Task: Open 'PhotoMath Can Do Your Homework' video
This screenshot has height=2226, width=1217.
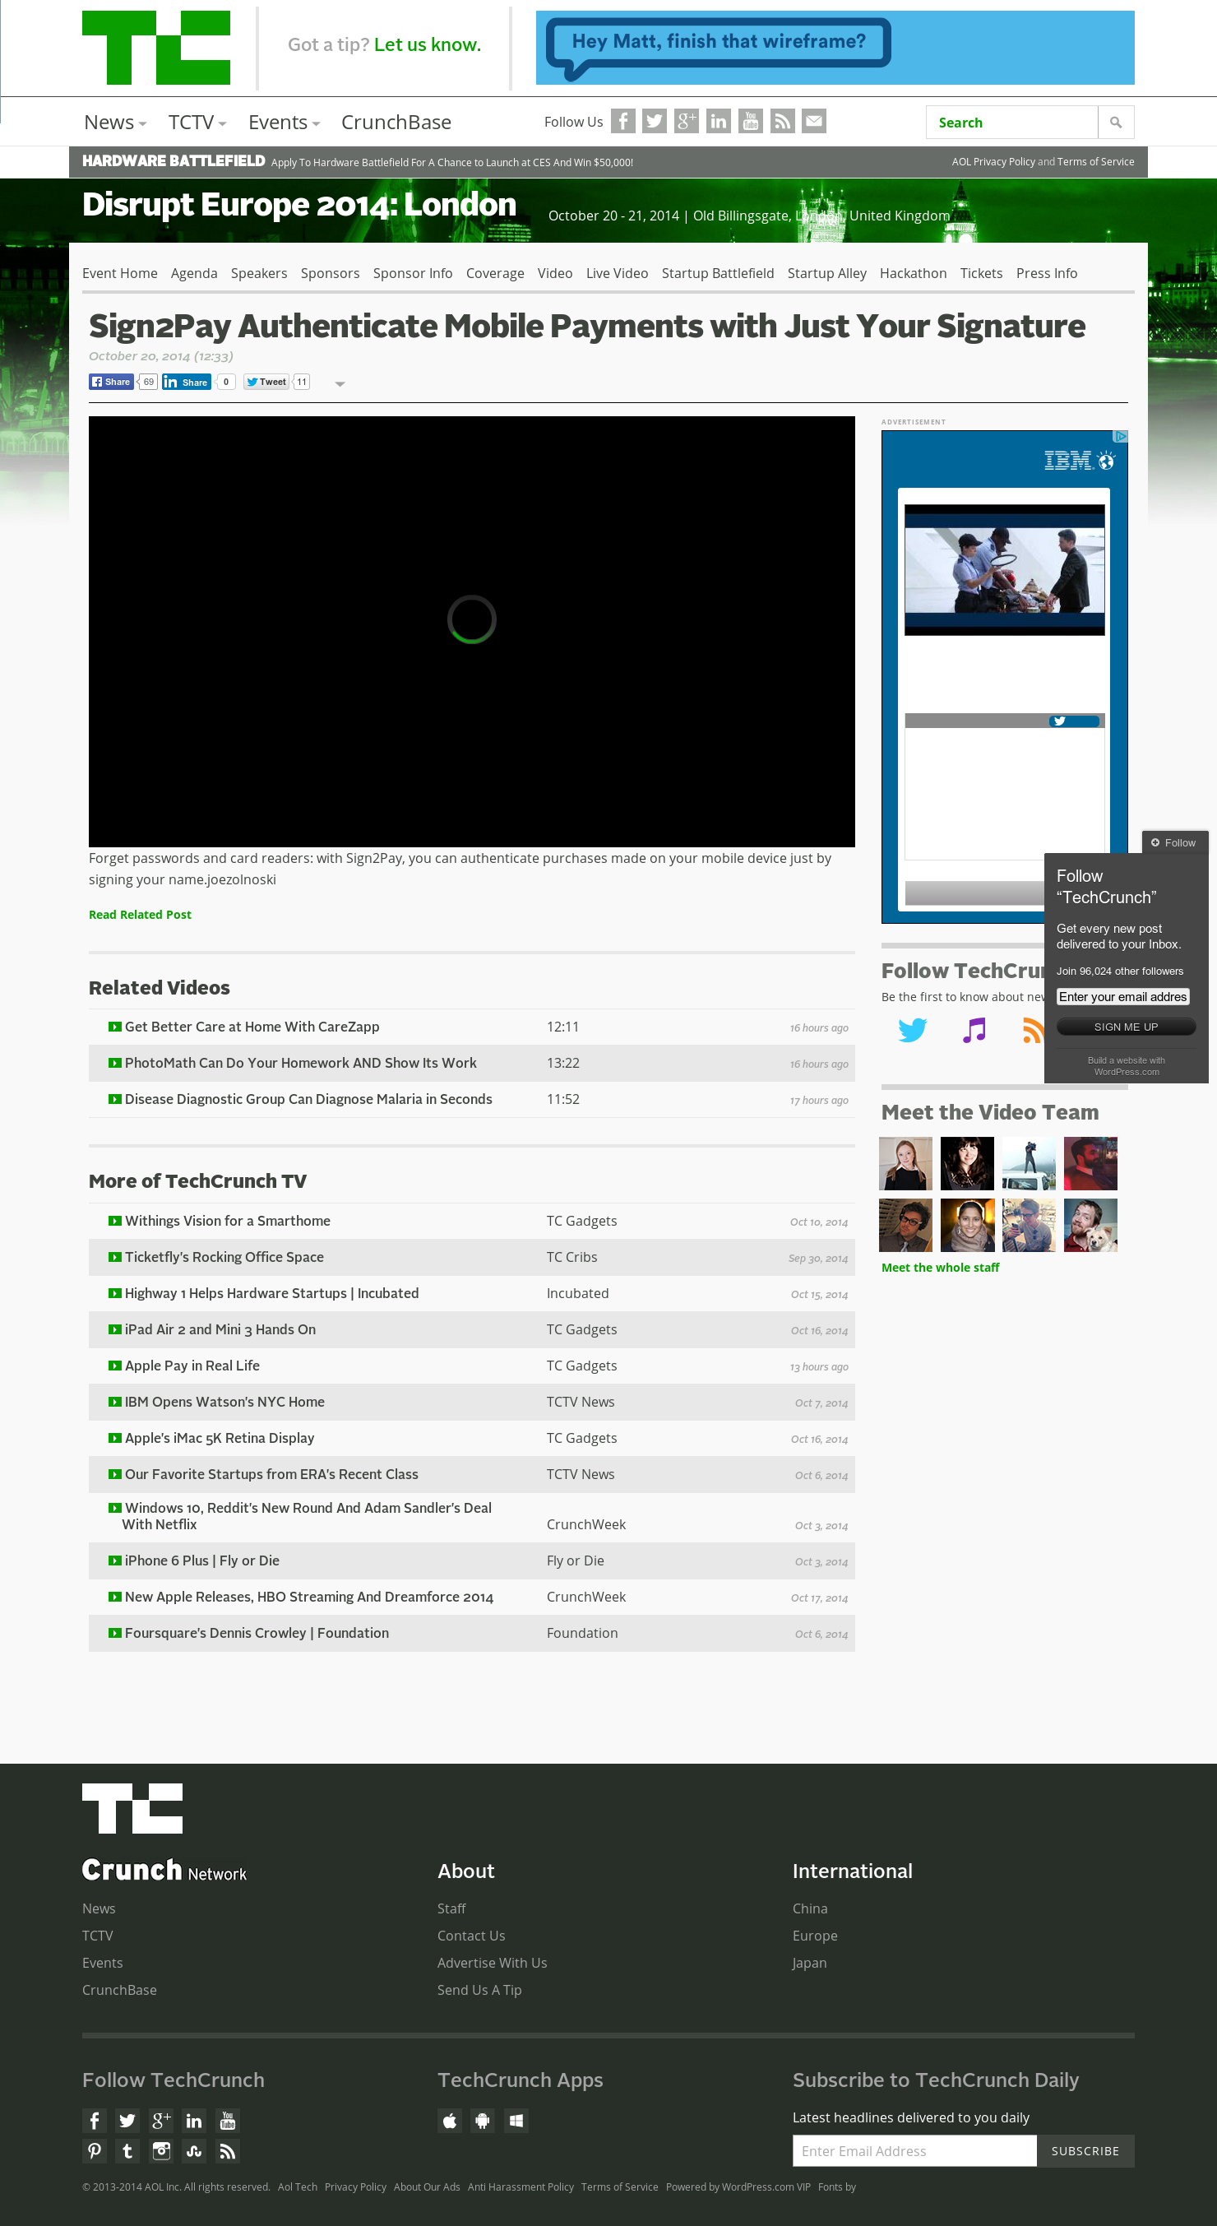Action: pyautogui.click(x=301, y=1063)
